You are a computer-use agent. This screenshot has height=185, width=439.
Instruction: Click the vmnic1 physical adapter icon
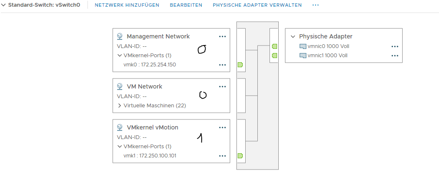tap(303, 55)
